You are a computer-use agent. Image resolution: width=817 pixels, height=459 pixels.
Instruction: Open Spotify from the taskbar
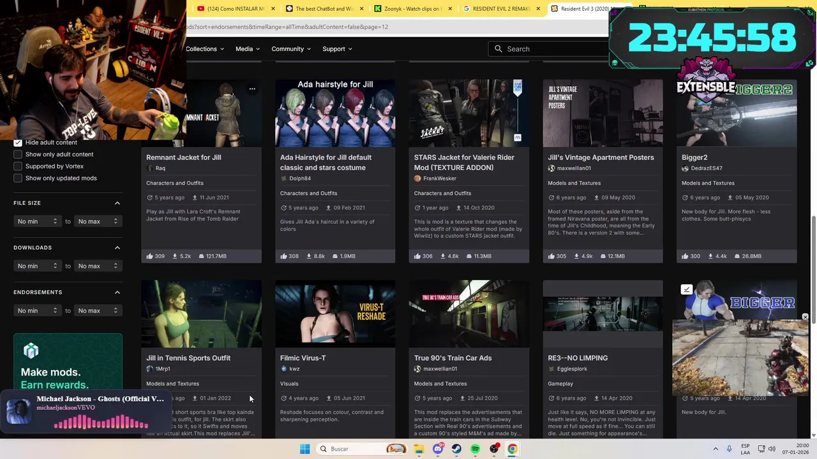click(x=476, y=449)
